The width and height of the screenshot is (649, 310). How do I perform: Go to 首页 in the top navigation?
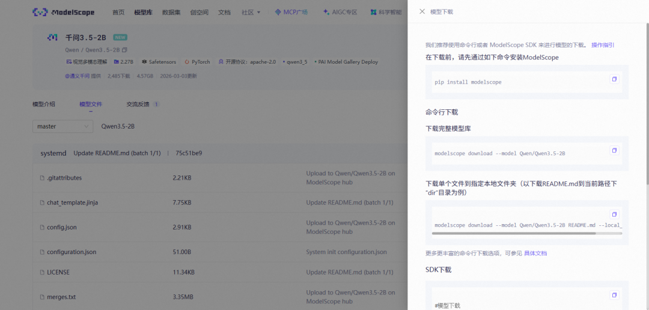point(118,13)
